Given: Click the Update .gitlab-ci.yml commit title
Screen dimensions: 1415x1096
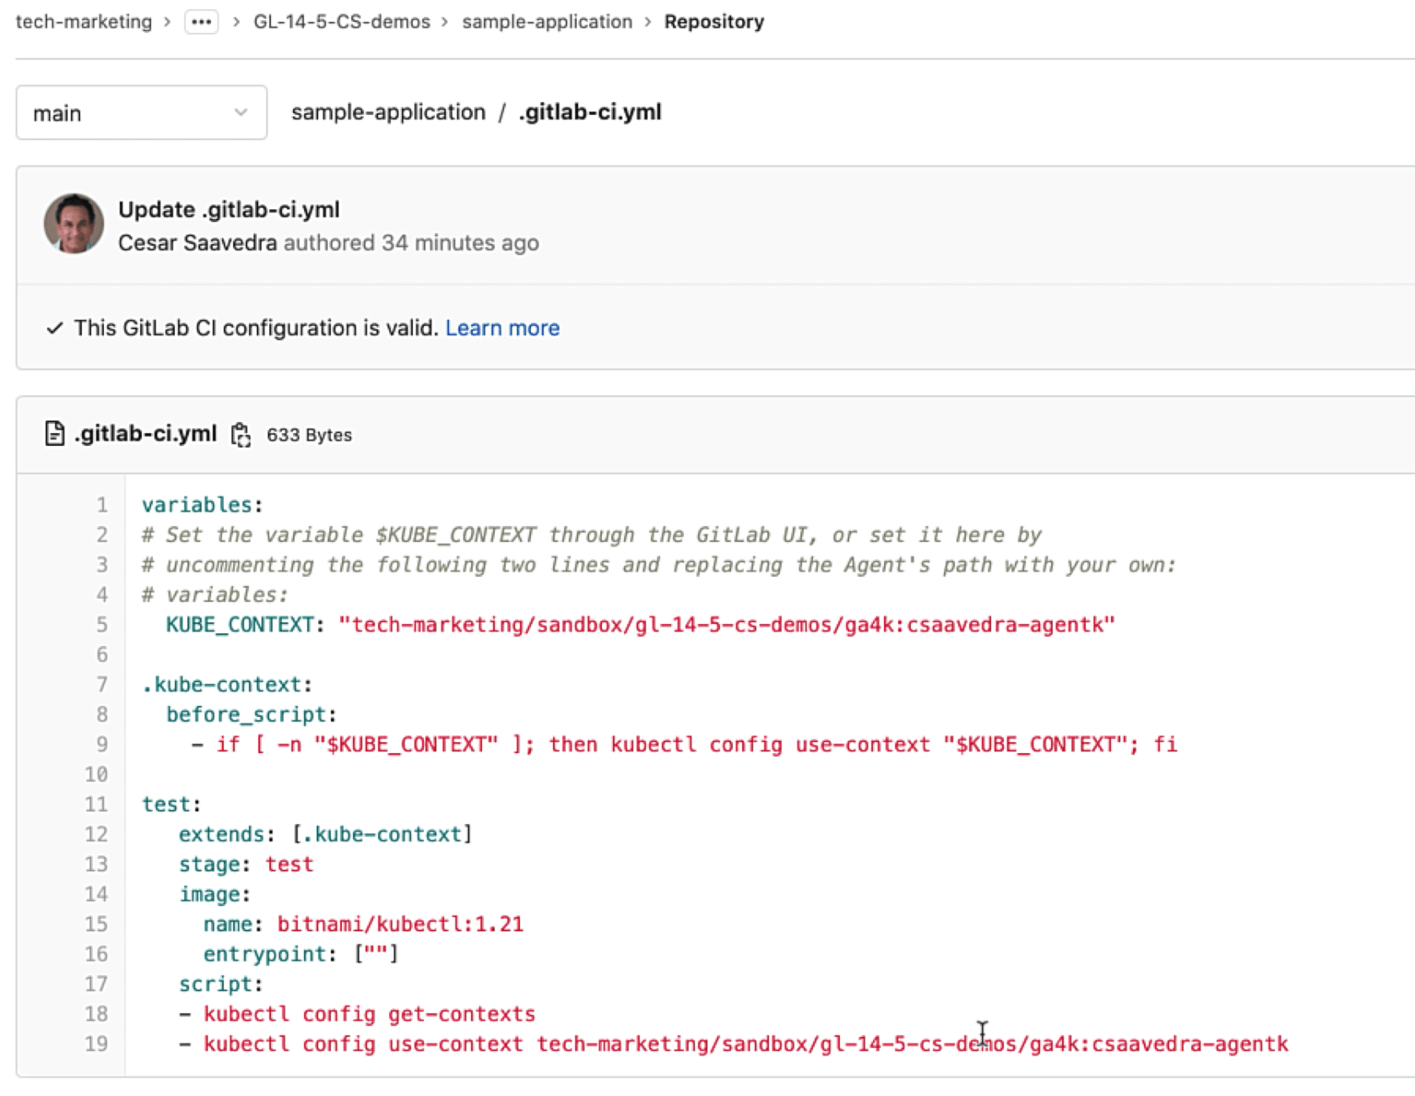Looking at the screenshot, I should (230, 209).
